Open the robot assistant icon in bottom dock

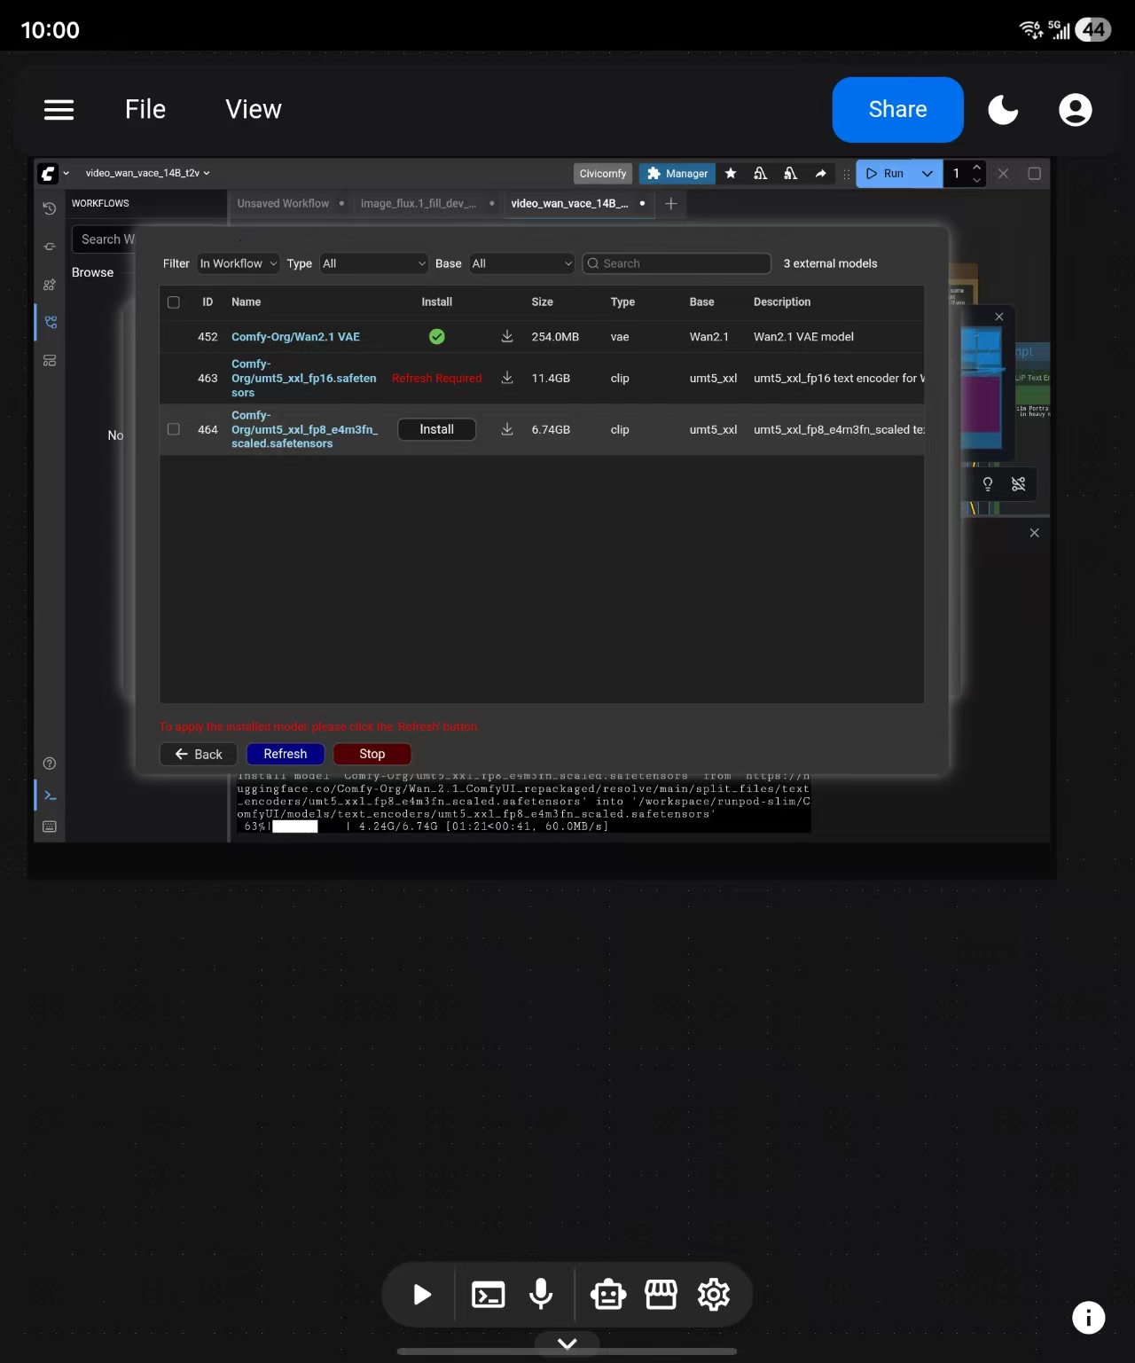click(608, 1295)
